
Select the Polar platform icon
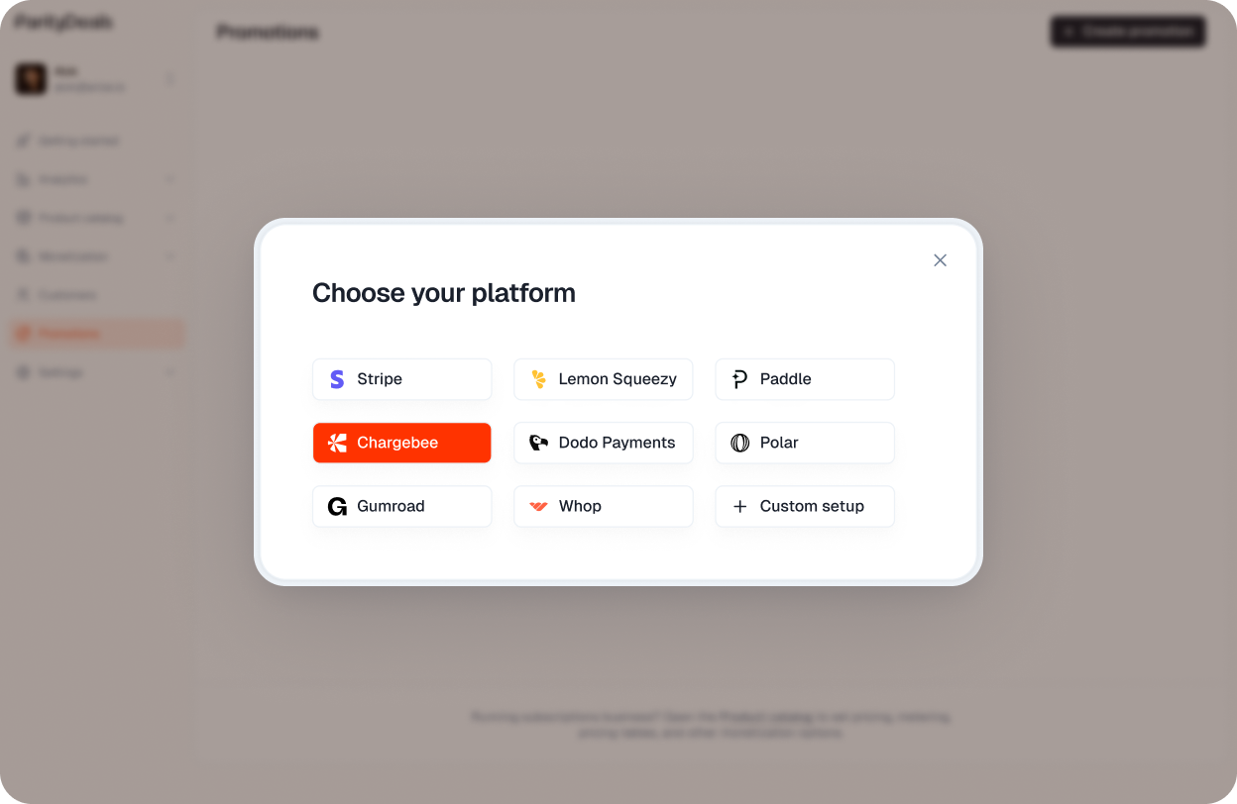point(739,443)
